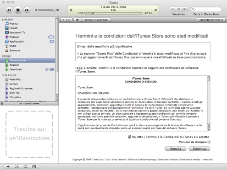The width and height of the screenshot is (227, 170).
Task: Click sidebar scrollbar down arrow
Action: (57, 100)
